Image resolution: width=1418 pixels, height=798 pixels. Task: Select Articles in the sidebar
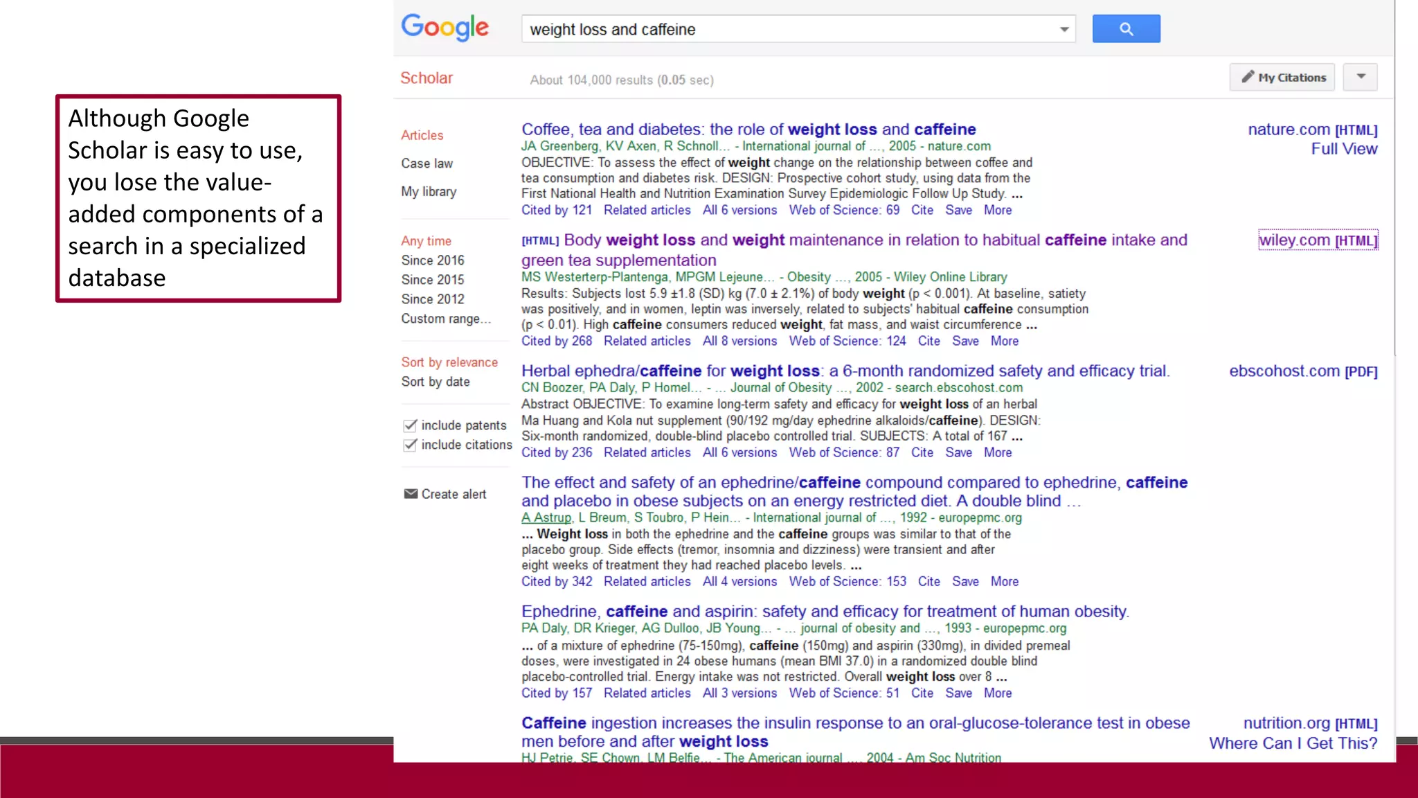422,135
